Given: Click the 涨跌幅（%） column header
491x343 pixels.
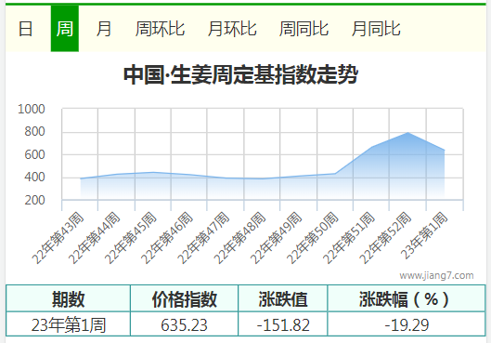Looking at the screenshot, I should click(x=407, y=298).
